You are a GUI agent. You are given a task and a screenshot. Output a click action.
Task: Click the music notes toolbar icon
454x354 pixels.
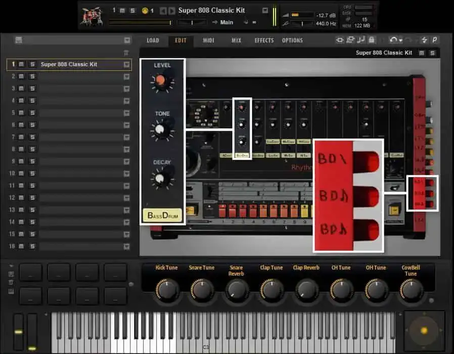[361, 39]
